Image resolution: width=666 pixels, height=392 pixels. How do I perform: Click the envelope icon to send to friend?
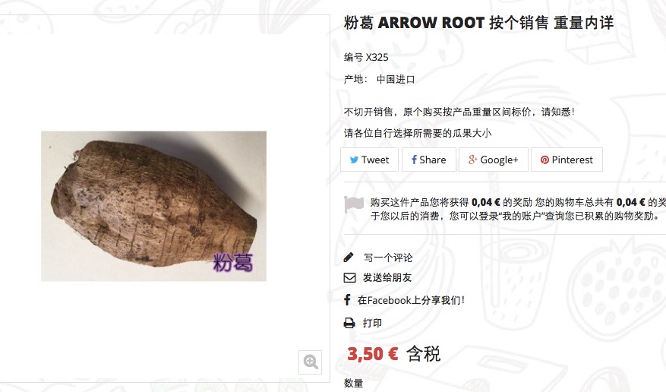(349, 278)
